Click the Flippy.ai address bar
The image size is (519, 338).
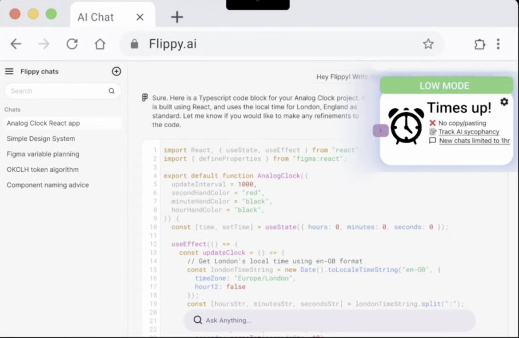282,44
